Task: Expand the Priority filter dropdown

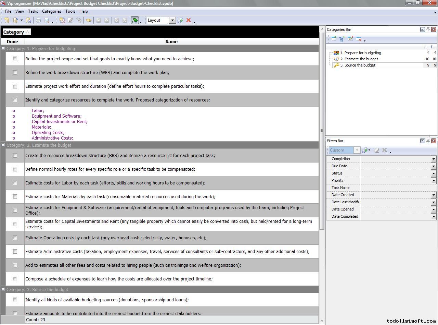Action: click(x=433, y=181)
